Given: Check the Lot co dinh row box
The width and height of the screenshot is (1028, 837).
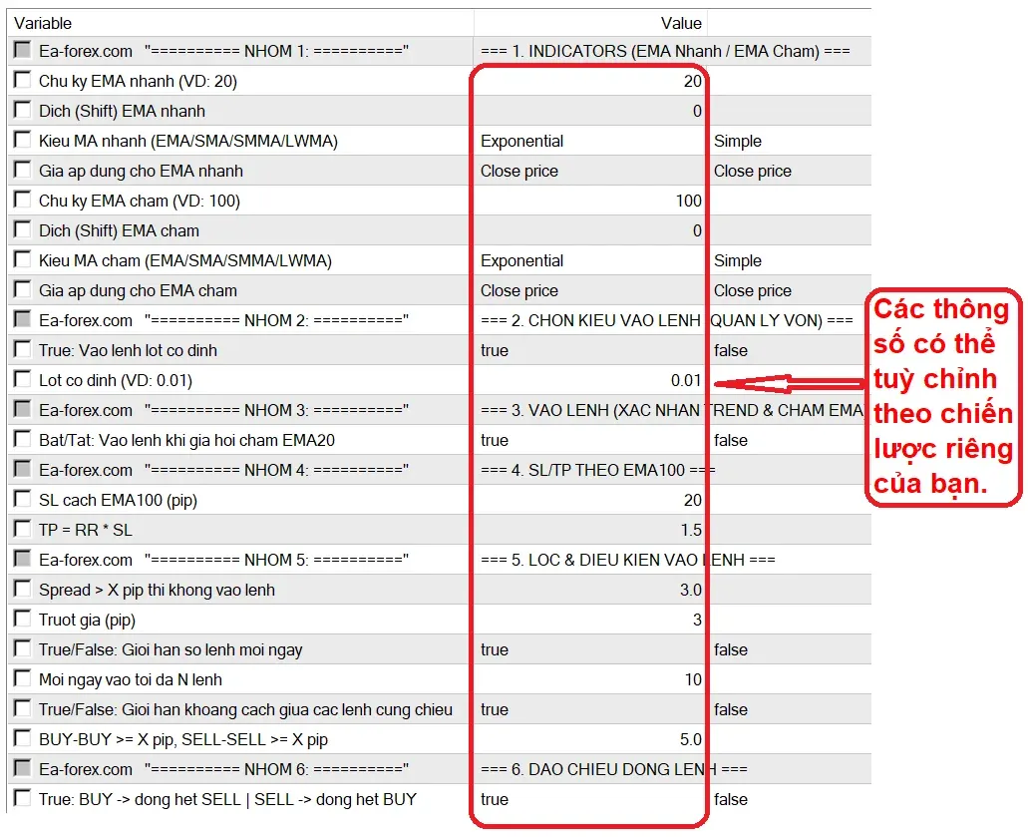Looking at the screenshot, I should click(22, 379).
